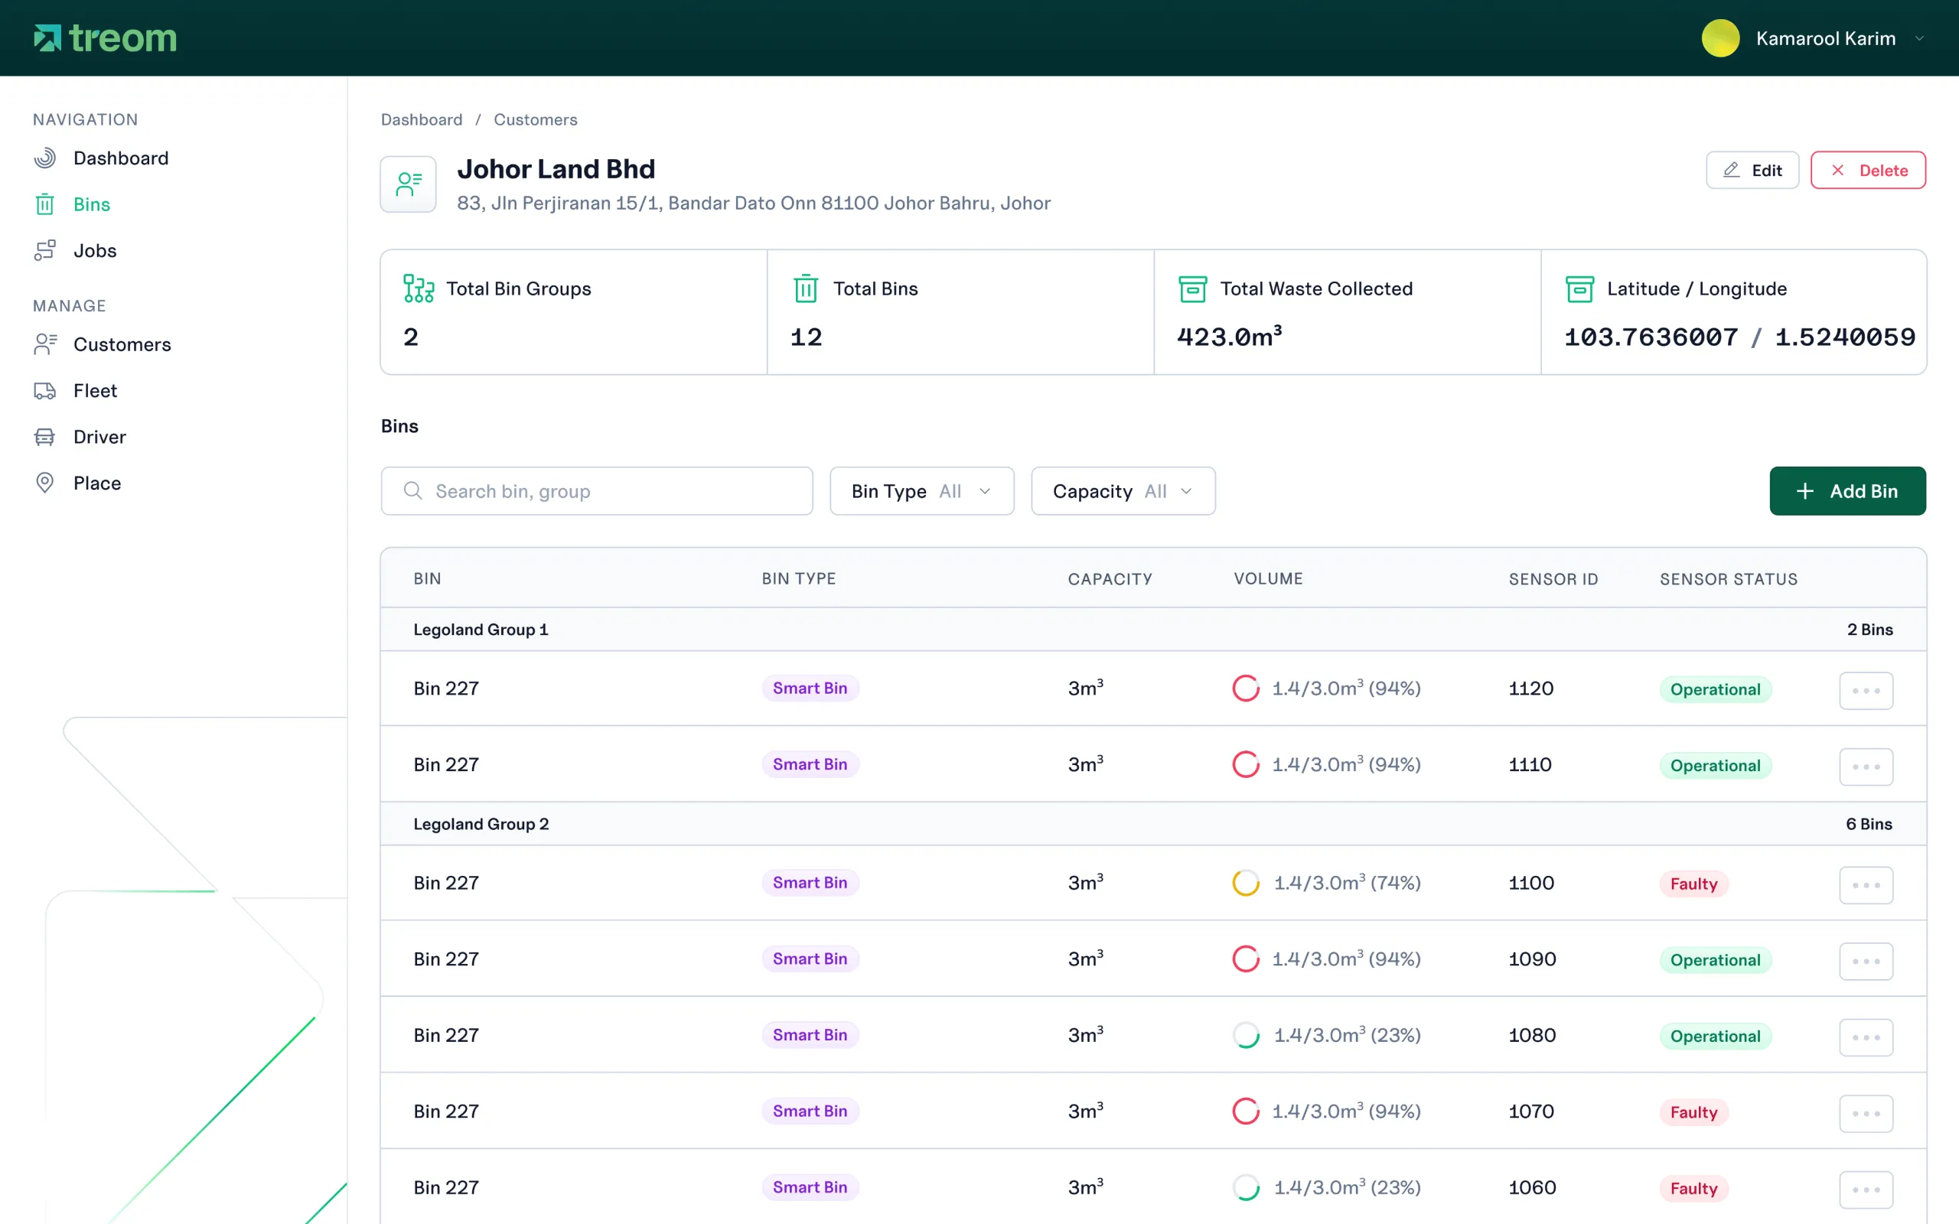The width and height of the screenshot is (1959, 1224).
Task: Open the more options for sensor 1070
Action: tap(1866, 1113)
